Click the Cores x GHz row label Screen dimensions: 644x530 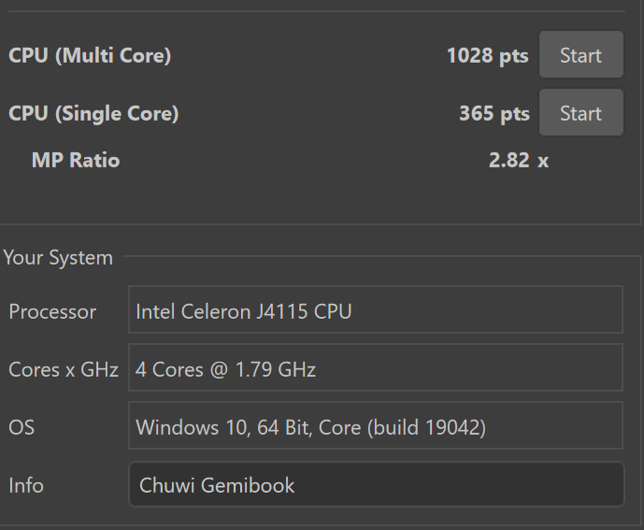click(64, 369)
